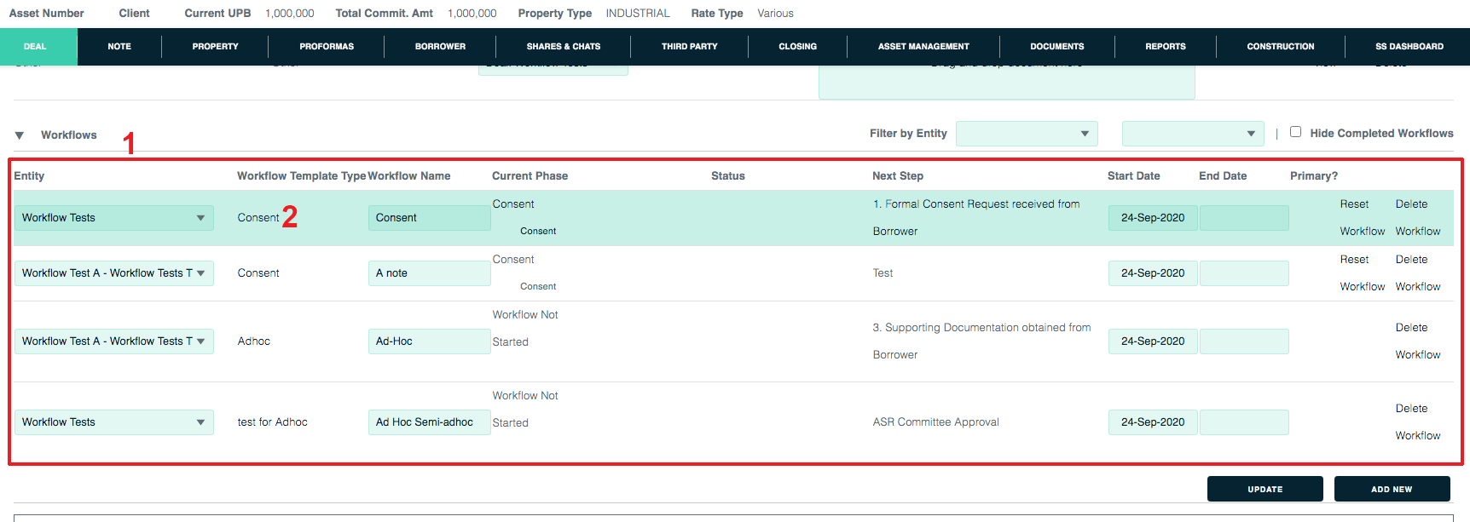Toggle Hide Completed Workflows checkbox
The height and width of the screenshot is (522, 1470).
[1295, 132]
